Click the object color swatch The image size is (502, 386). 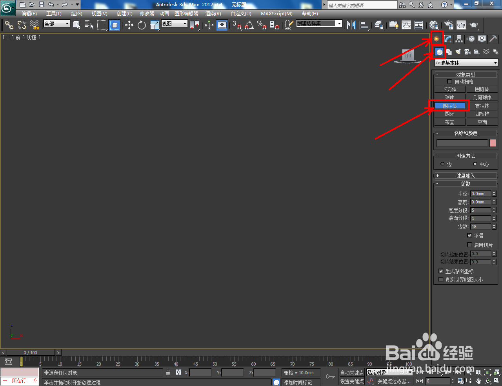click(x=493, y=143)
